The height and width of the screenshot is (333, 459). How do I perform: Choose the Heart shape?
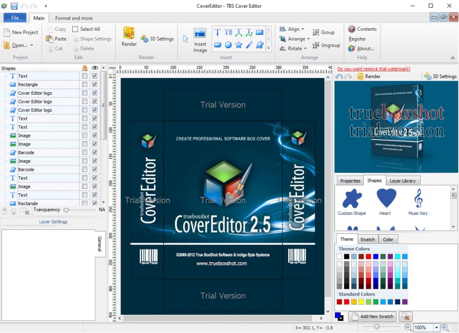(x=386, y=202)
